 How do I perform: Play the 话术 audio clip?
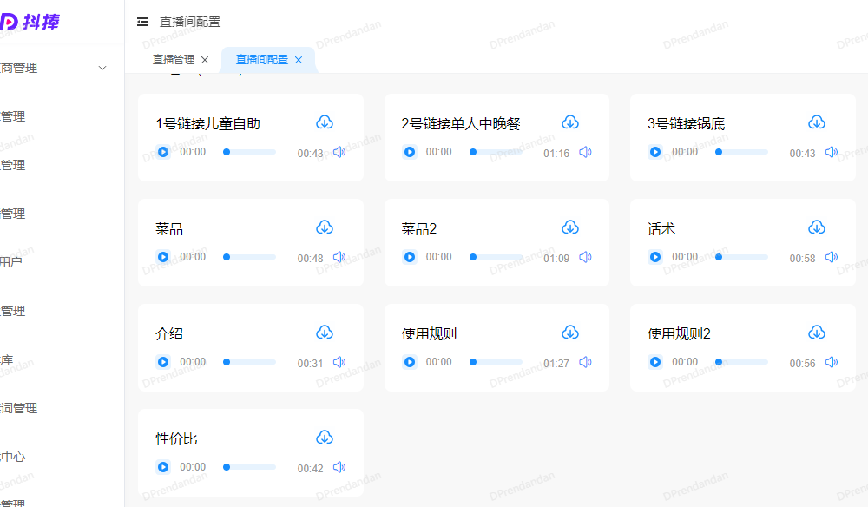pos(655,257)
